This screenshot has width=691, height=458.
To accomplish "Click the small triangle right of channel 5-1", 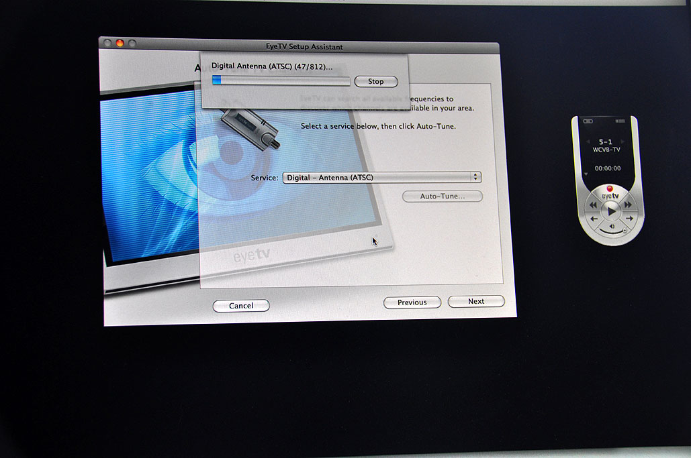I will (x=623, y=141).
